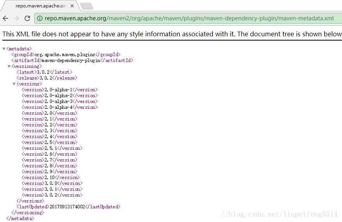This screenshot has width=342, height=222.
Task: Collapse the versioning node
Action: point(9,66)
